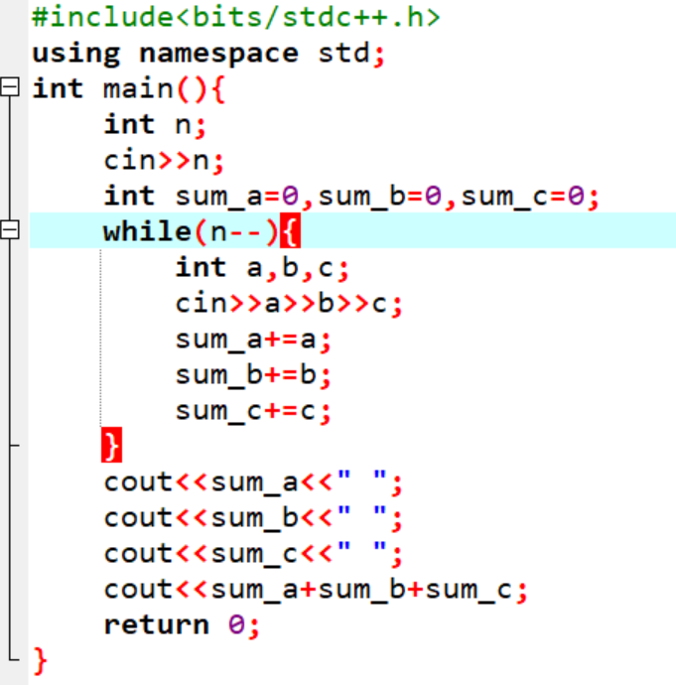Click the 'cout<<sum_b<<" ";' line

coord(253,517)
